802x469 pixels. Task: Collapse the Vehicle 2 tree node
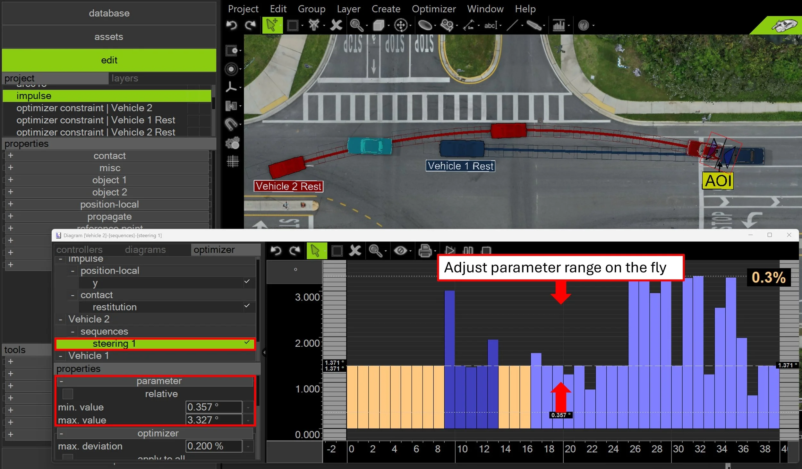(x=60, y=319)
